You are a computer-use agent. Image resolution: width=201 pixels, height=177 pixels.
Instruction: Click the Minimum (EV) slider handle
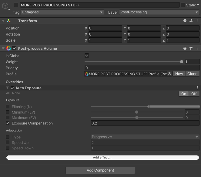137,112
